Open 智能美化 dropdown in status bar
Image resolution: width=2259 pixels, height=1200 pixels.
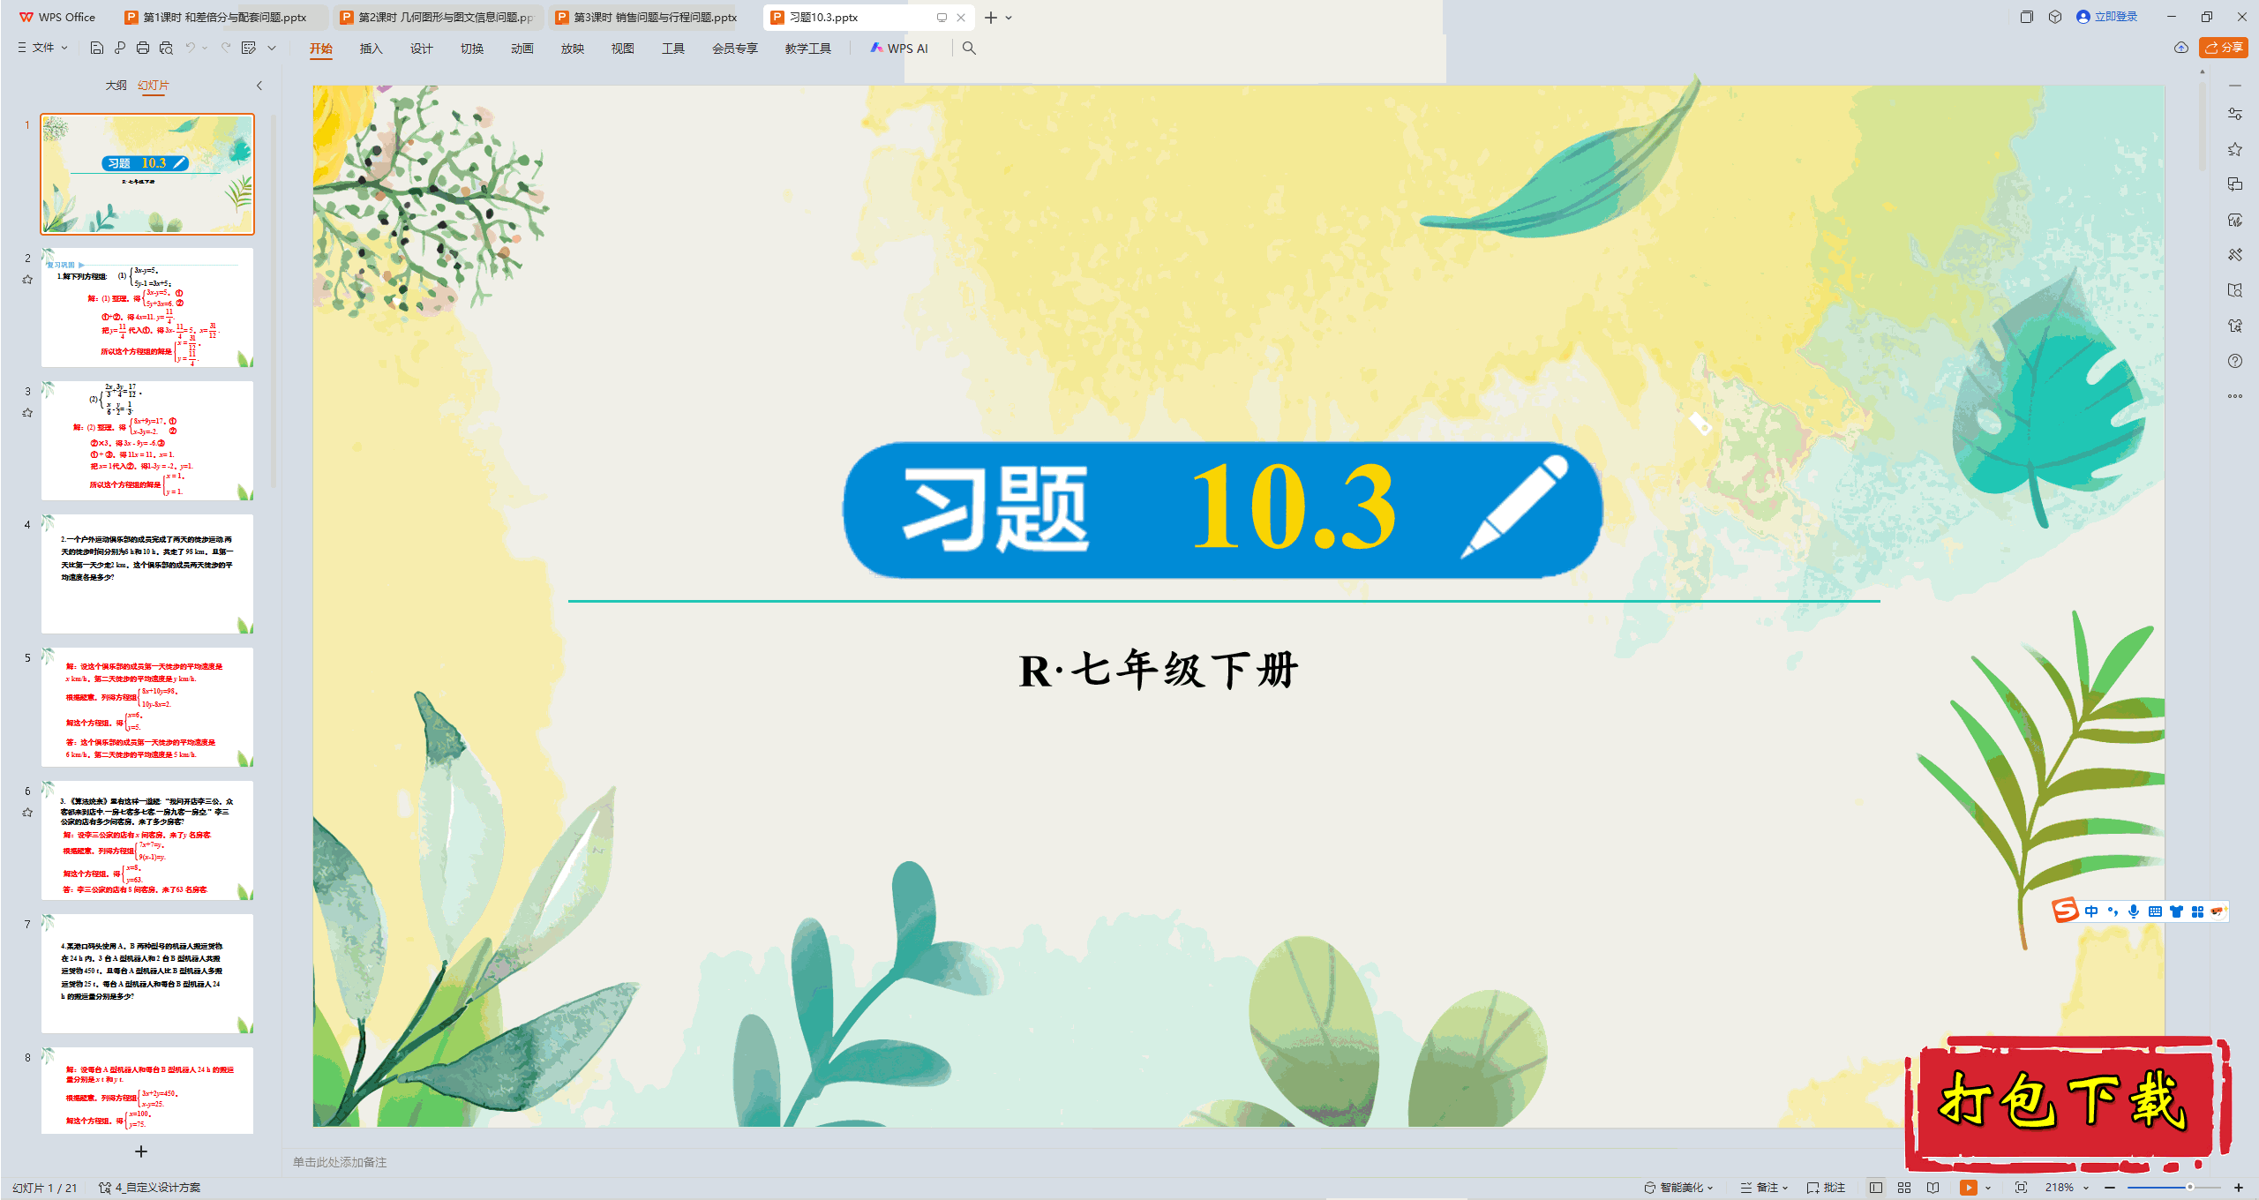(x=1678, y=1188)
